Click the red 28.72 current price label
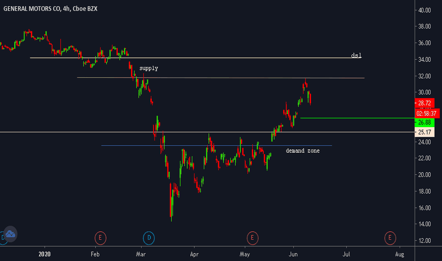 coord(424,103)
